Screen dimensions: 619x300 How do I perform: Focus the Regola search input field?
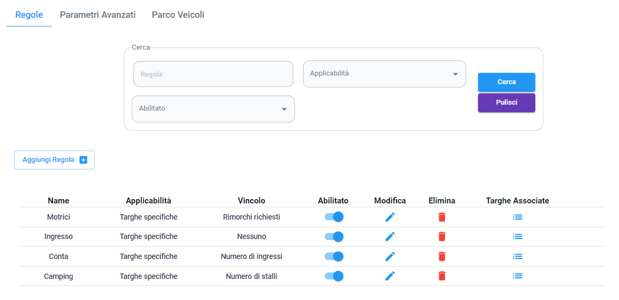pyautogui.click(x=213, y=74)
